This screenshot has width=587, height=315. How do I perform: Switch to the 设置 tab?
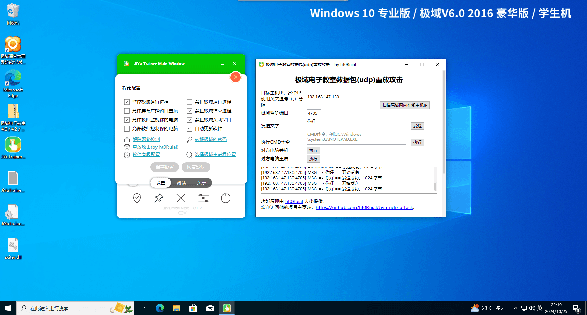coord(161,183)
